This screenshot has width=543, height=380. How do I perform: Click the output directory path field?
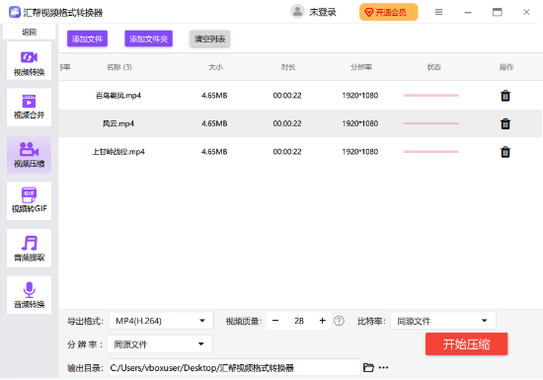pyautogui.click(x=234, y=367)
